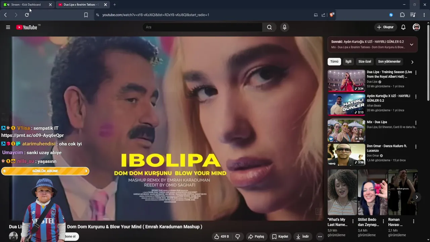Open more actions three-dot button below video
430x242 pixels.
click(320, 237)
